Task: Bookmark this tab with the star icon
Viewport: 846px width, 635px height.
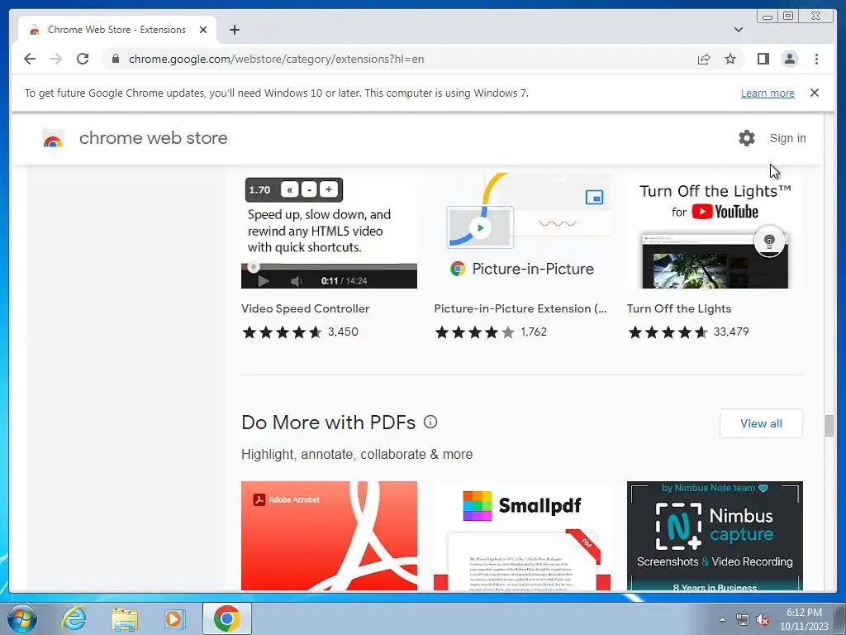Action: [x=730, y=59]
